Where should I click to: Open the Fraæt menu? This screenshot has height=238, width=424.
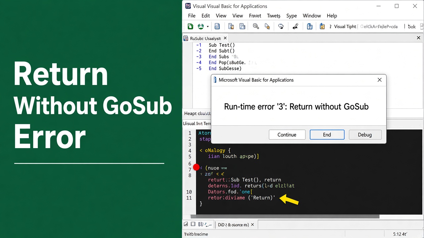click(x=255, y=16)
